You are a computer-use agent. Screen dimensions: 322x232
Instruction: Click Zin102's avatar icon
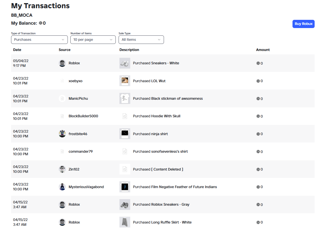coord(62,169)
